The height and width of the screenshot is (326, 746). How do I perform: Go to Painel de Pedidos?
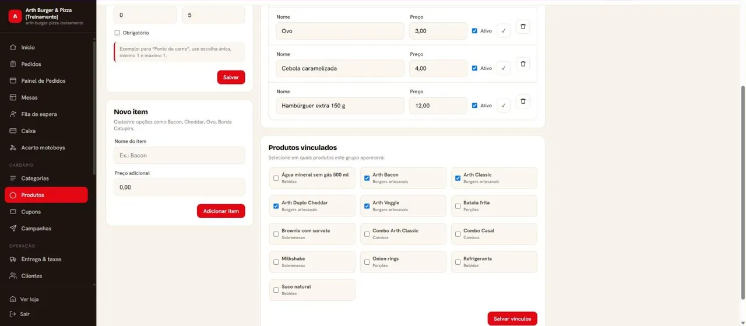point(46,80)
